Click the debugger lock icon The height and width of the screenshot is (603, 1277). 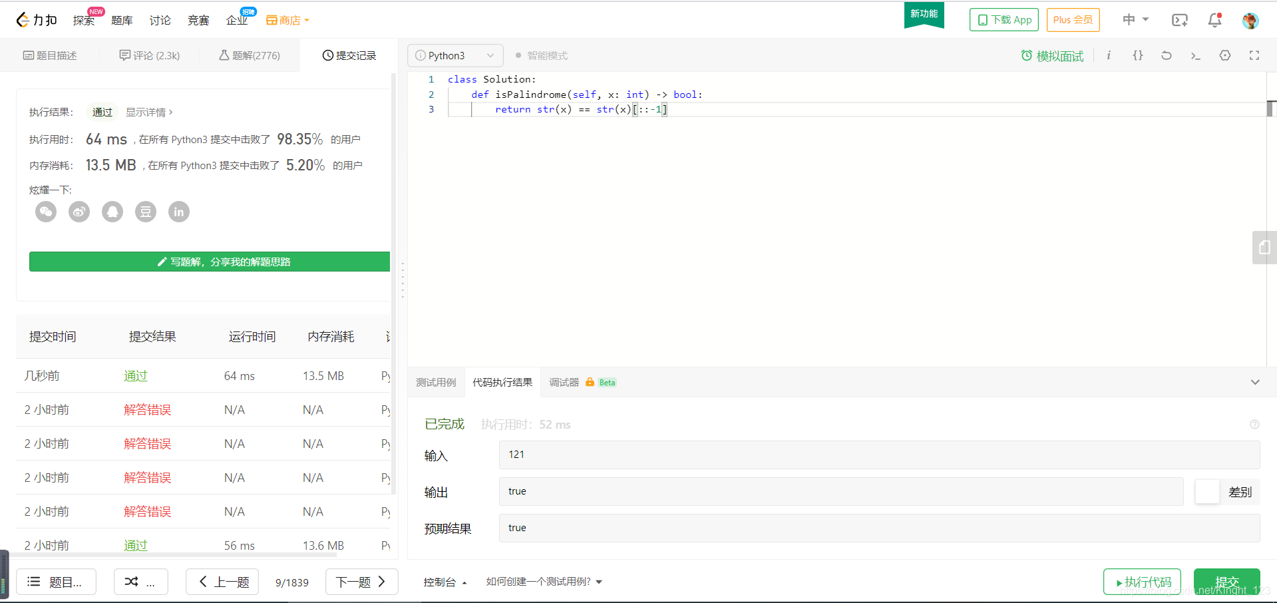coord(590,382)
